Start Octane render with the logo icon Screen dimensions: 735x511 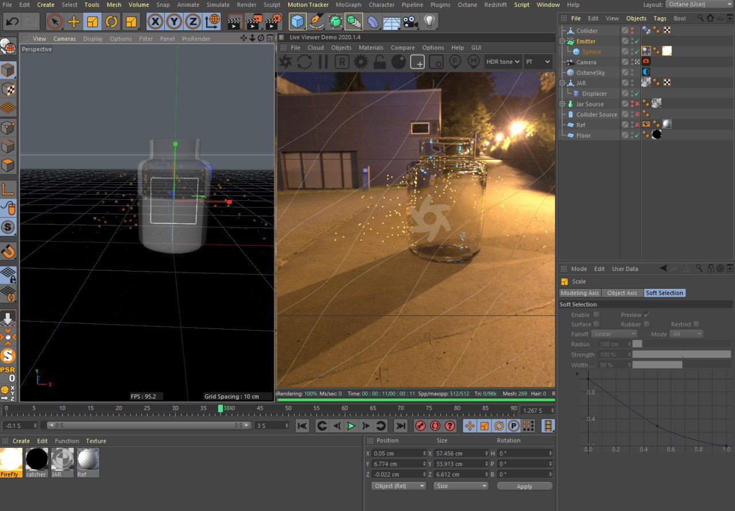(x=285, y=61)
